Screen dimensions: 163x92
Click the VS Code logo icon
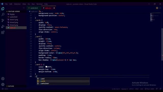point(2,4)
